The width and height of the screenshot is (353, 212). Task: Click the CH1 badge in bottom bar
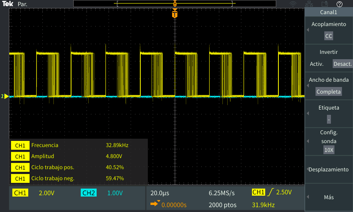point(20,193)
